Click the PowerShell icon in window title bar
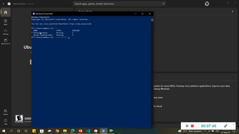Screen dimensions: 239x134 pos(34,14)
